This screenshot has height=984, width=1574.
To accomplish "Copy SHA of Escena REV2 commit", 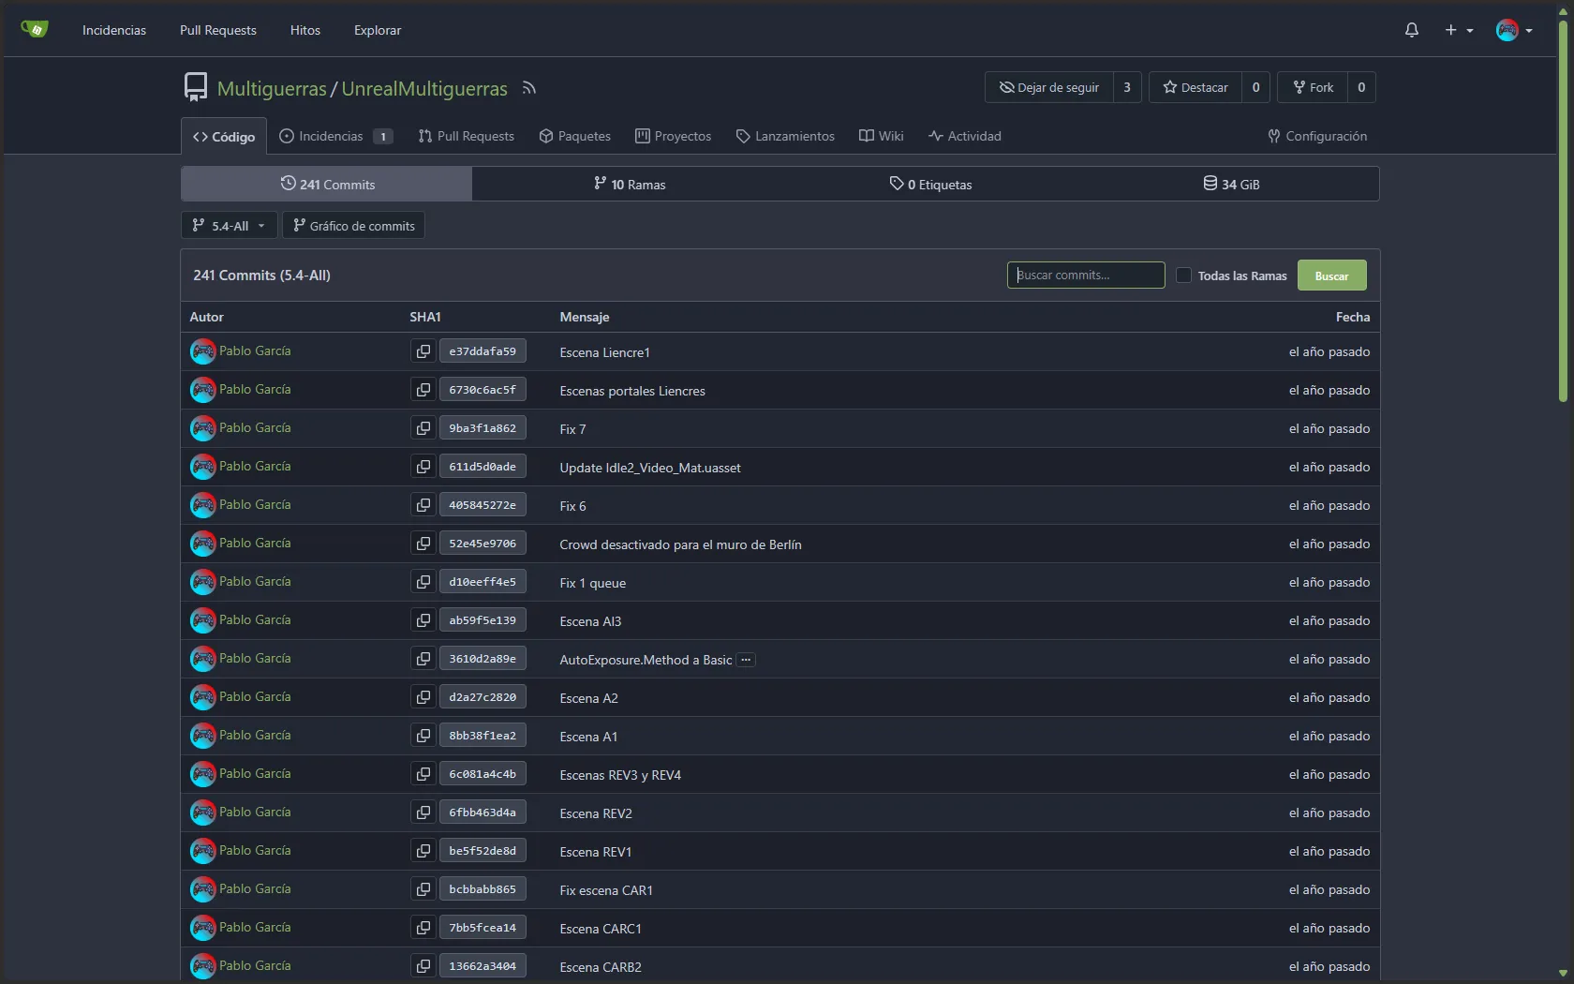I will [x=423, y=813].
